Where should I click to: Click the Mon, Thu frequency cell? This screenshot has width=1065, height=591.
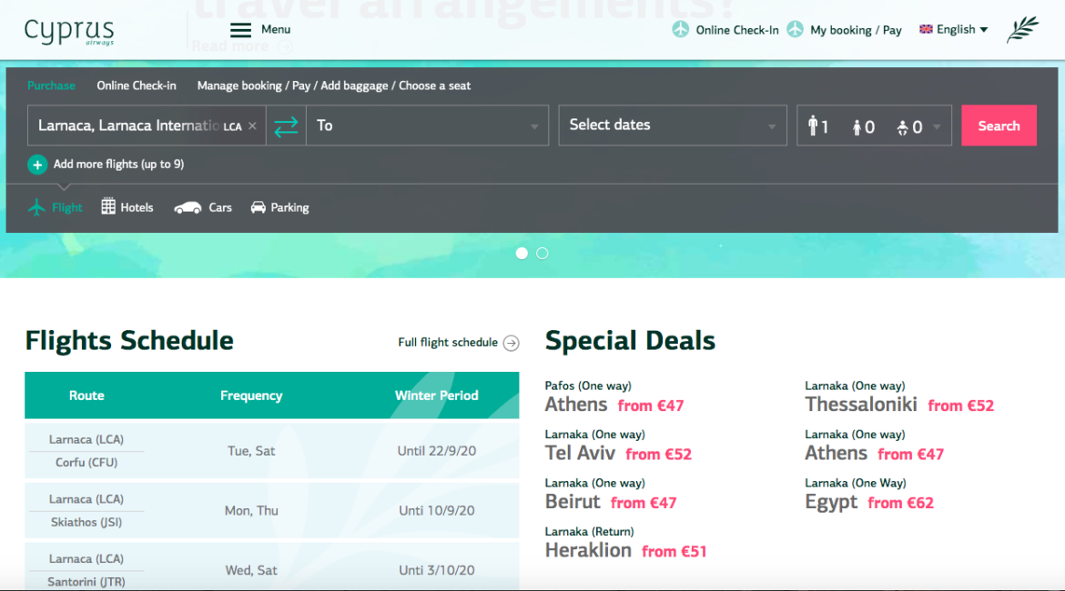click(x=251, y=510)
